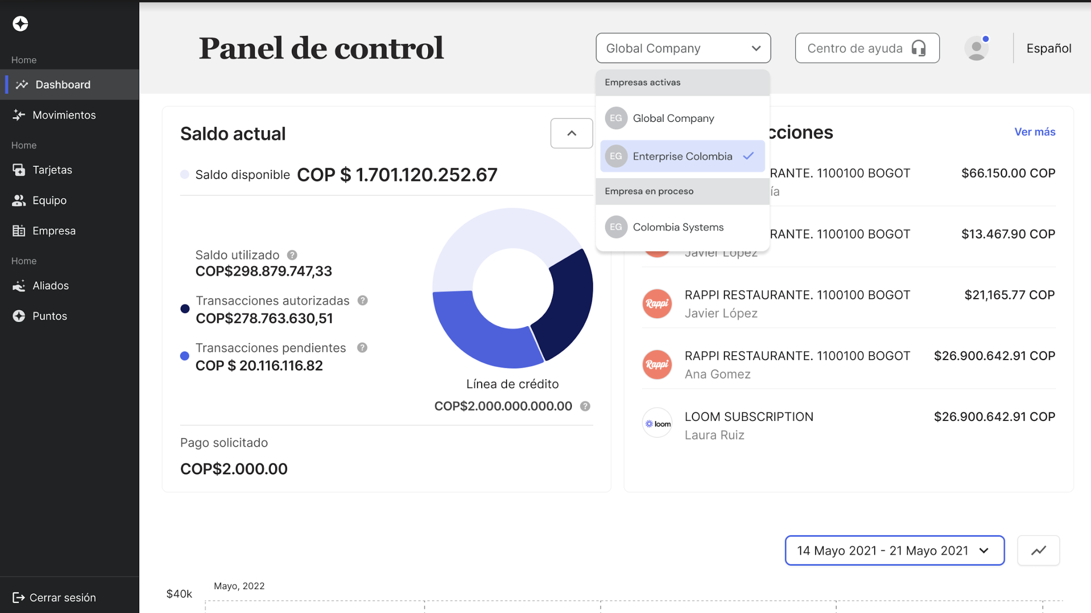Open Centro de ayuda
The image size is (1091, 613).
pos(867,48)
